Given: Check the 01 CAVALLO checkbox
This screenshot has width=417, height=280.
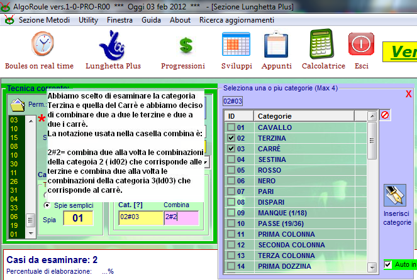Looking at the screenshot, I should point(231,127).
